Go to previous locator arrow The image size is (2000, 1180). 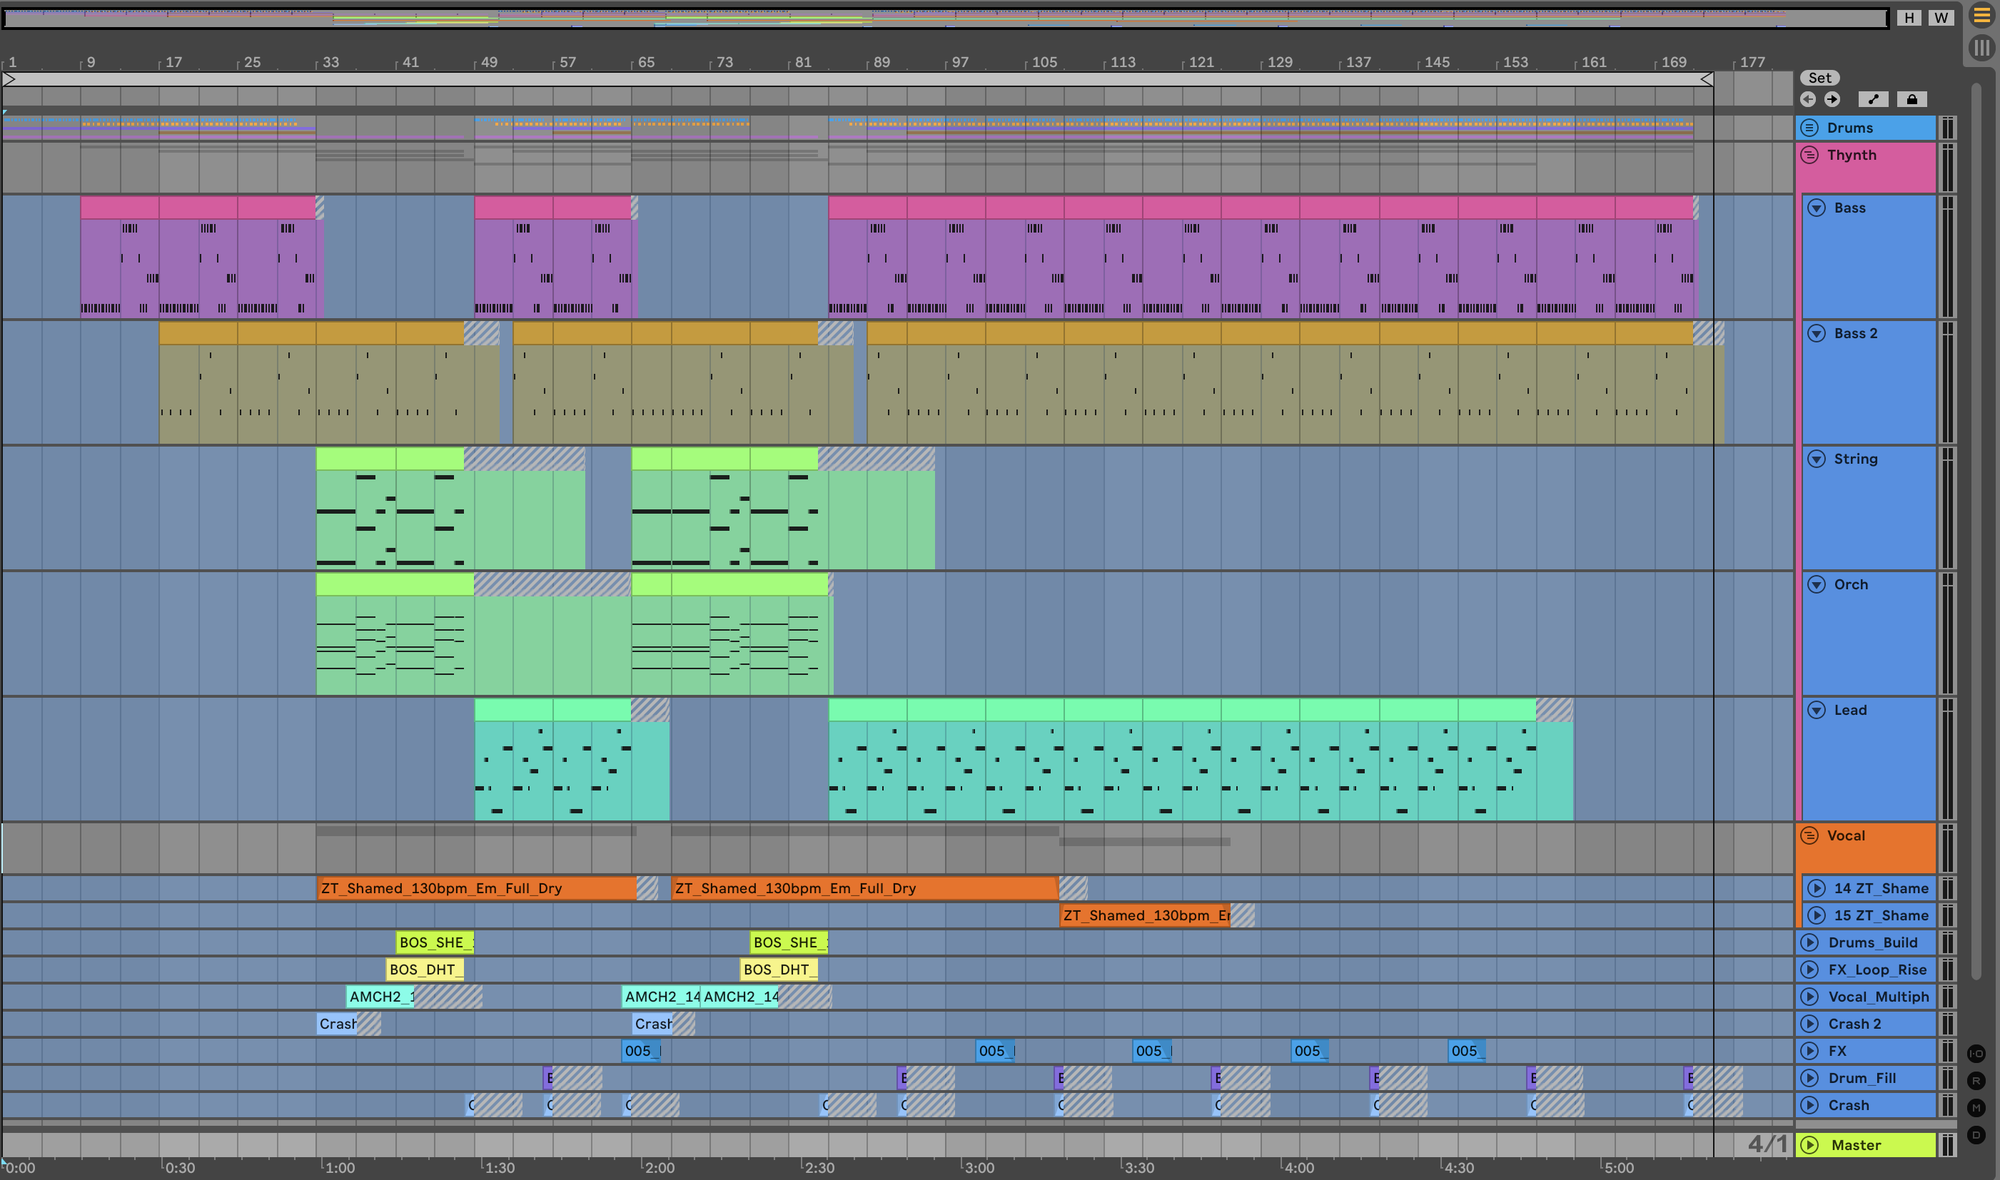point(1808,99)
